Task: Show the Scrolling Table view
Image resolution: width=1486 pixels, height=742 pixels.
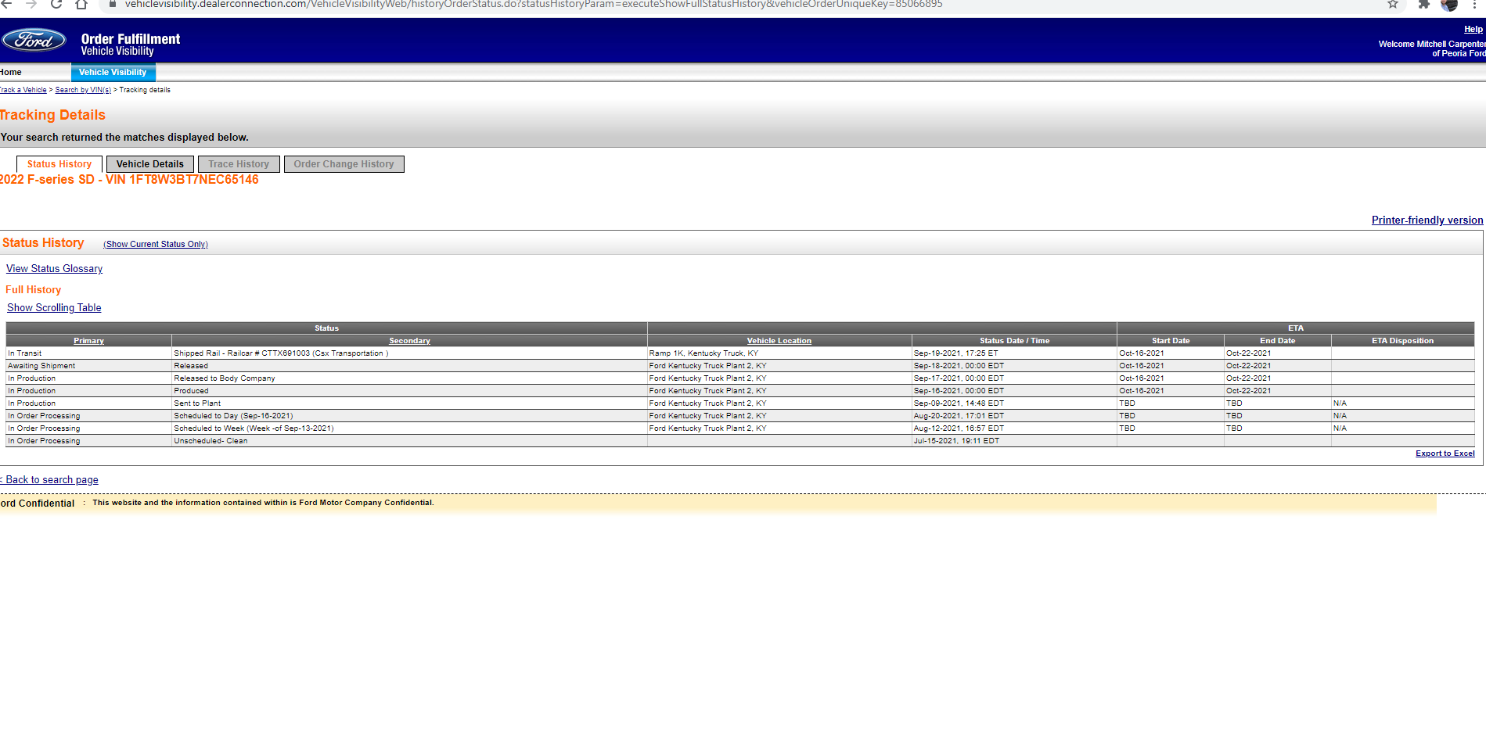Action: tap(53, 307)
